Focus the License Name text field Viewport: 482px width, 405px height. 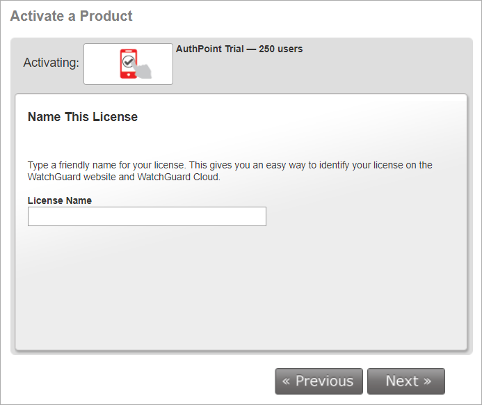pos(147,216)
